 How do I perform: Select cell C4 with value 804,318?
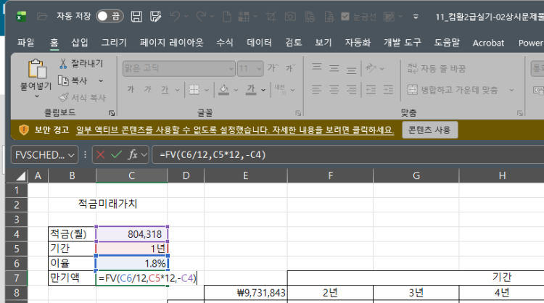tap(132, 234)
